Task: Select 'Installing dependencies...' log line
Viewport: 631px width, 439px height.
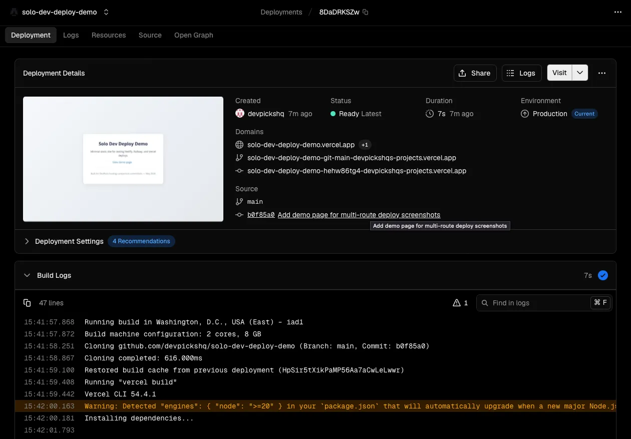Action: pyautogui.click(x=315, y=418)
